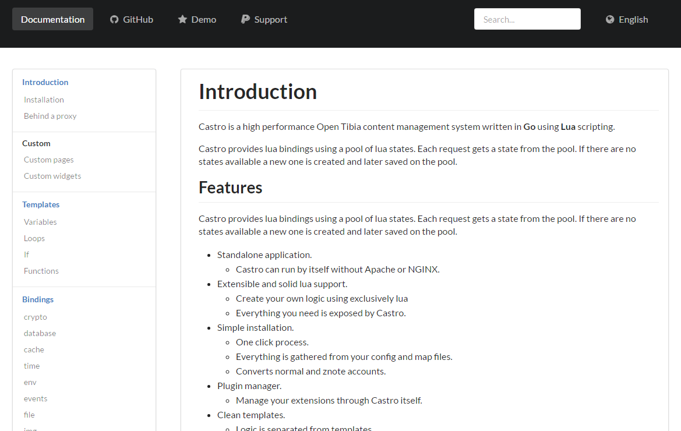This screenshot has width=681, height=431.
Task: Click the Demo star icon
Action: [x=182, y=20]
